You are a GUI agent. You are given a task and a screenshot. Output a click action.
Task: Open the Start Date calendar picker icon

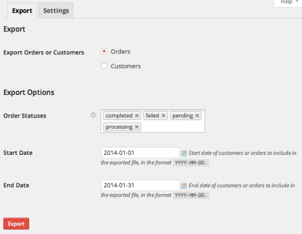coord(183,153)
